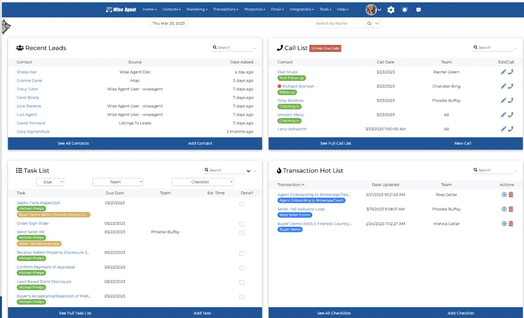Tick the checkbox for Confirm Payment of Appraisal
524x318 pixels.
coord(242,268)
